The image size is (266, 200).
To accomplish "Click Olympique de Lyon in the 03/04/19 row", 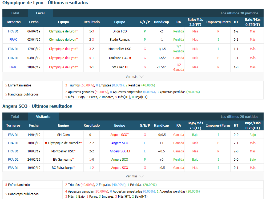I will [x=63, y=40].
